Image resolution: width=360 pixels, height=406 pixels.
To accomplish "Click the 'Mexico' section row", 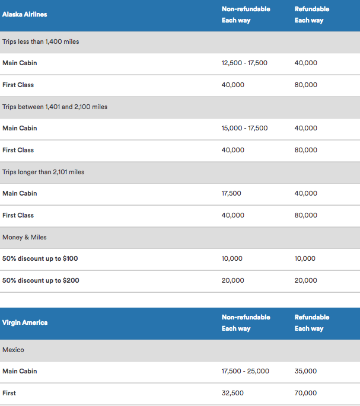I will click(x=14, y=350).
